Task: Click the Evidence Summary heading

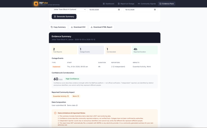Action: click(61, 36)
